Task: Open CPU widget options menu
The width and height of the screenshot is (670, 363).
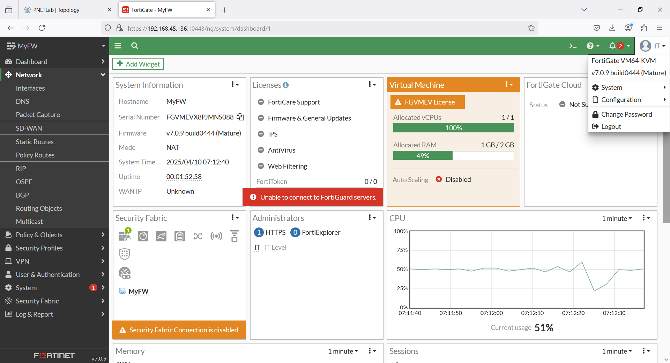Action: coord(646,218)
